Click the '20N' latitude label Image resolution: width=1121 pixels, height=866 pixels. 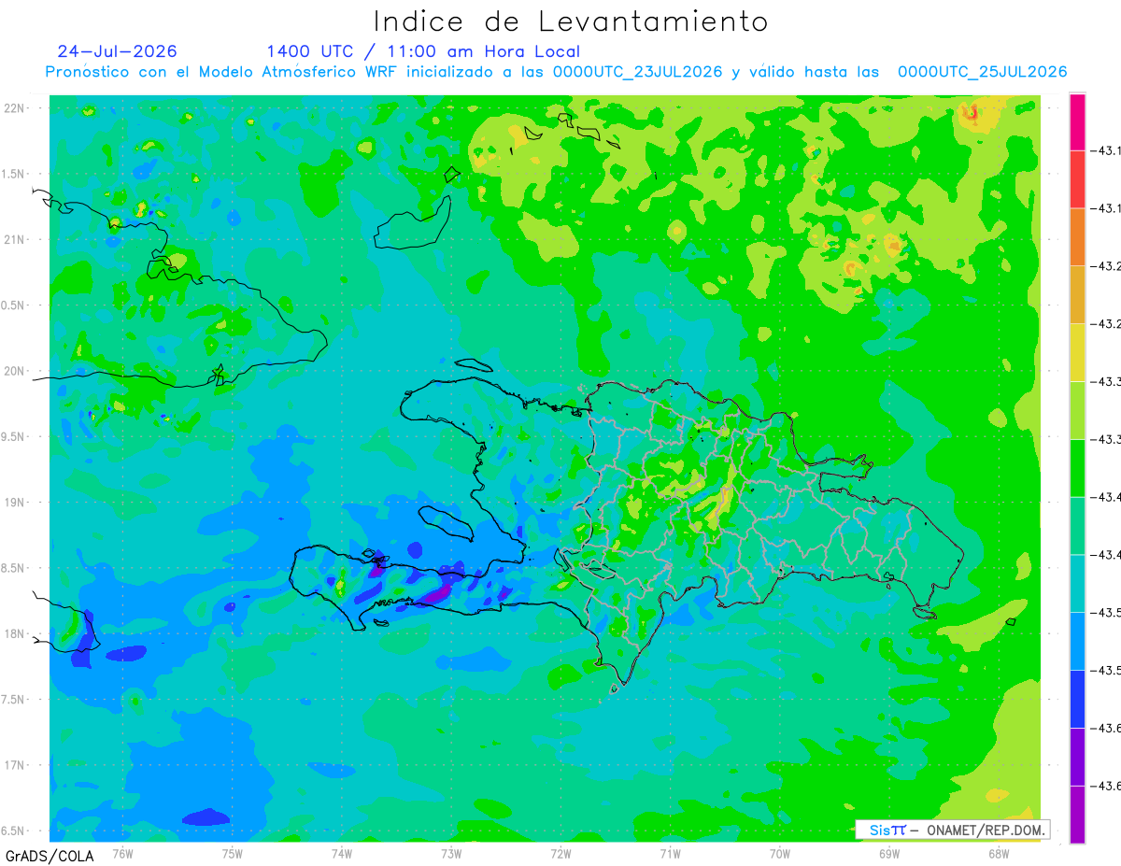(15, 371)
